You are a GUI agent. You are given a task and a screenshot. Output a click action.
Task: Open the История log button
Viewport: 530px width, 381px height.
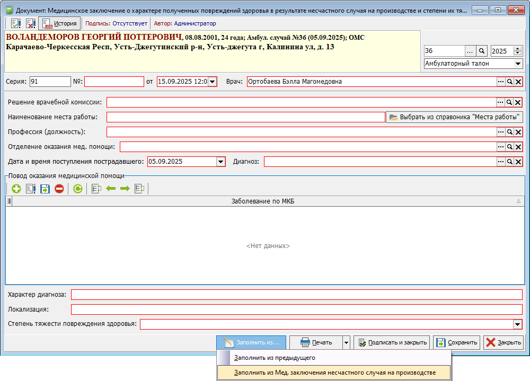59,24
